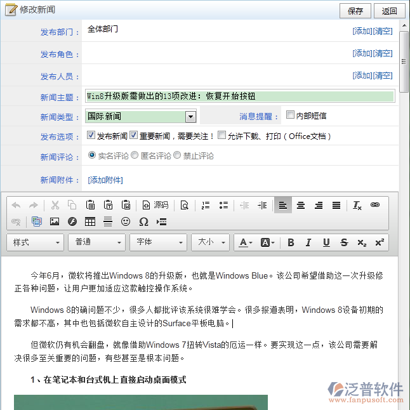
Task: Open the 新闻类型 dropdown list
Action: click(190, 117)
